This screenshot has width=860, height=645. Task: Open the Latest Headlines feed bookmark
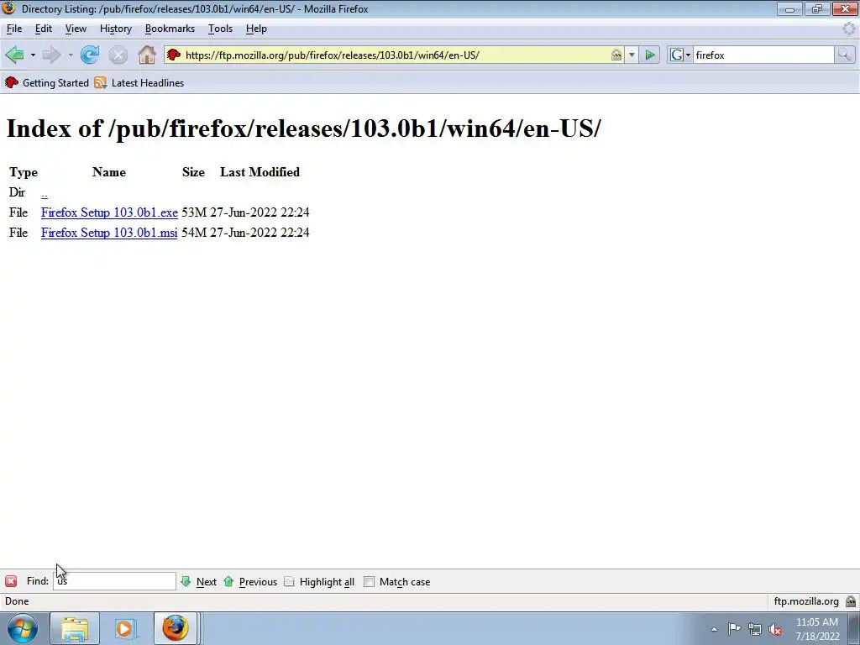[139, 83]
